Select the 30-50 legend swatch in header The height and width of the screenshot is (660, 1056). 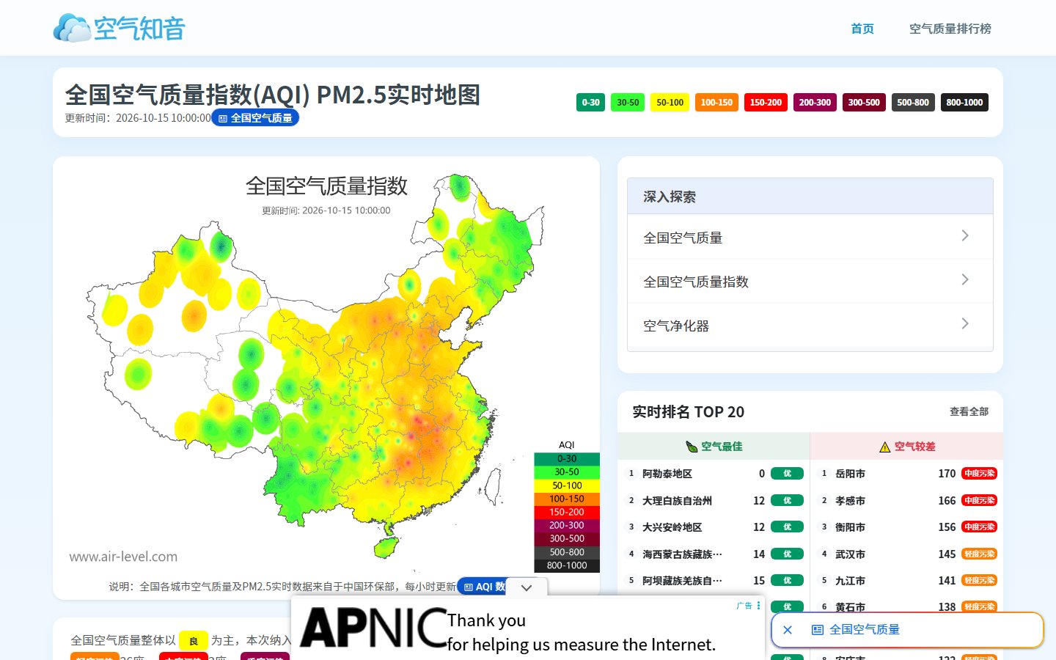(x=628, y=103)
